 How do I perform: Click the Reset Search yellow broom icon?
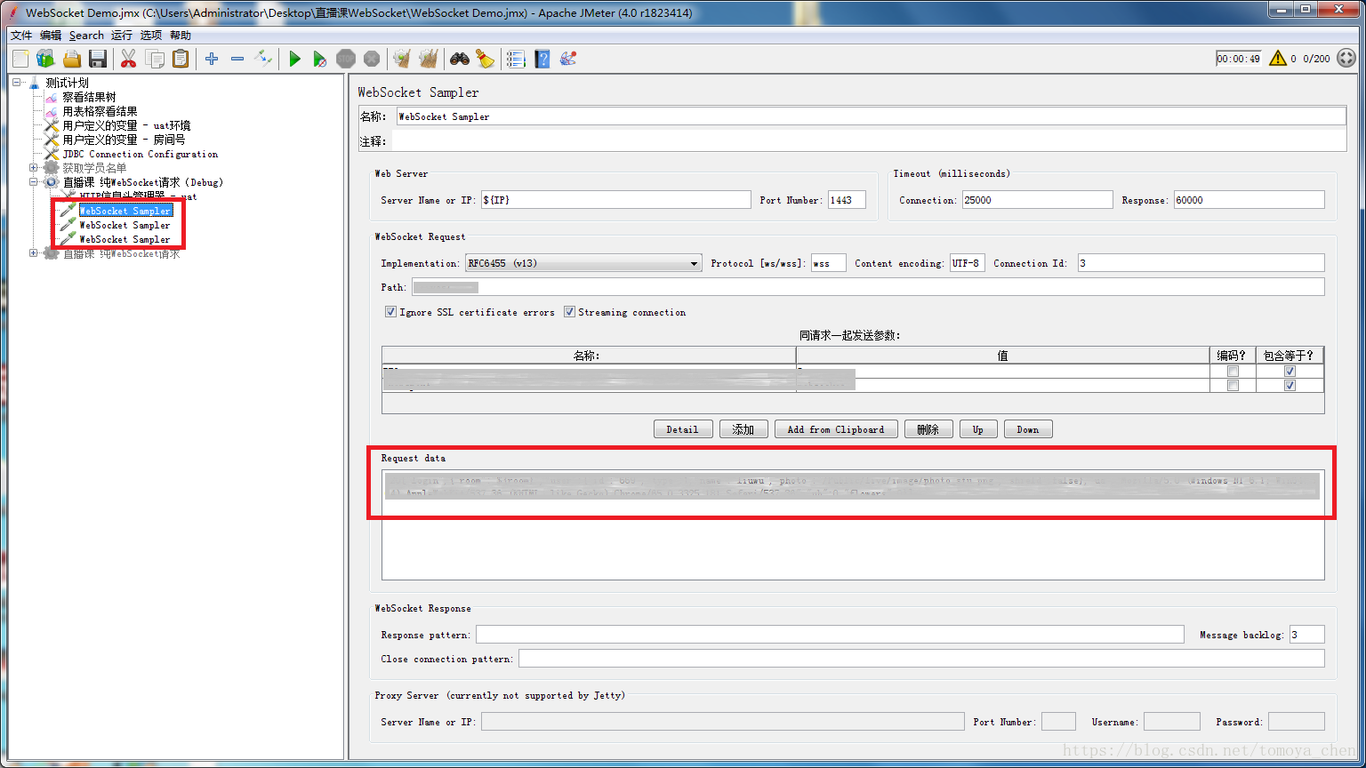(485, 59)
